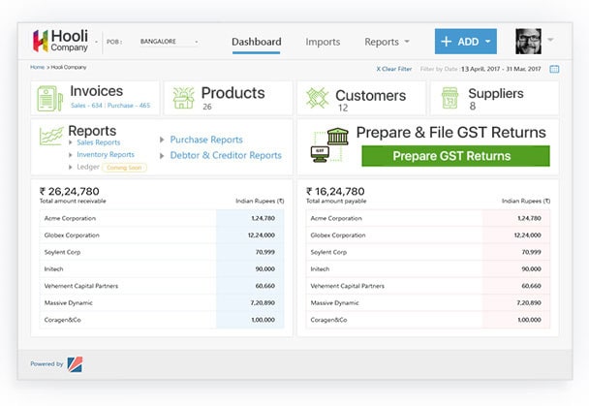Expand the Sales Reports arrow
Viewport: 589px width, 406px height.
click(71, 142)
